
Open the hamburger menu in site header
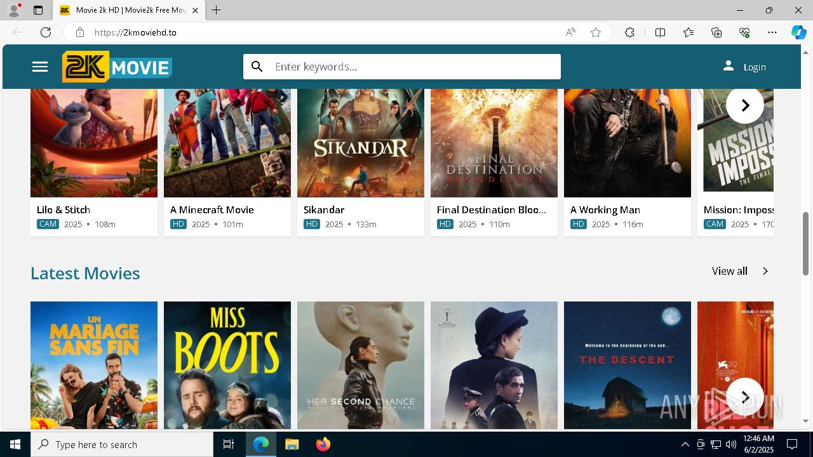click(40, 67)
